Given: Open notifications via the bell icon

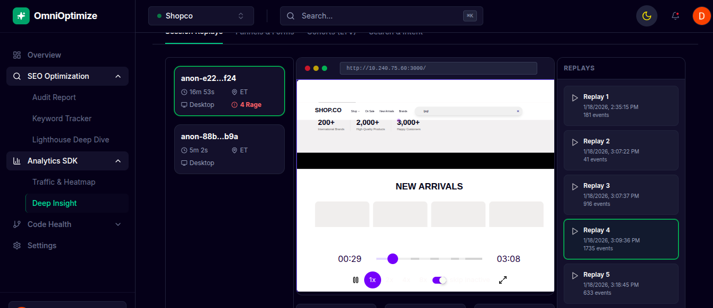Looking at the screenshot, I should (x=675, y=16).
